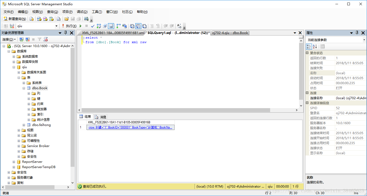Click Object Explorer connect server icon
Screen dimensions: 367x196
pyautogui.click(x=22, y=39)
